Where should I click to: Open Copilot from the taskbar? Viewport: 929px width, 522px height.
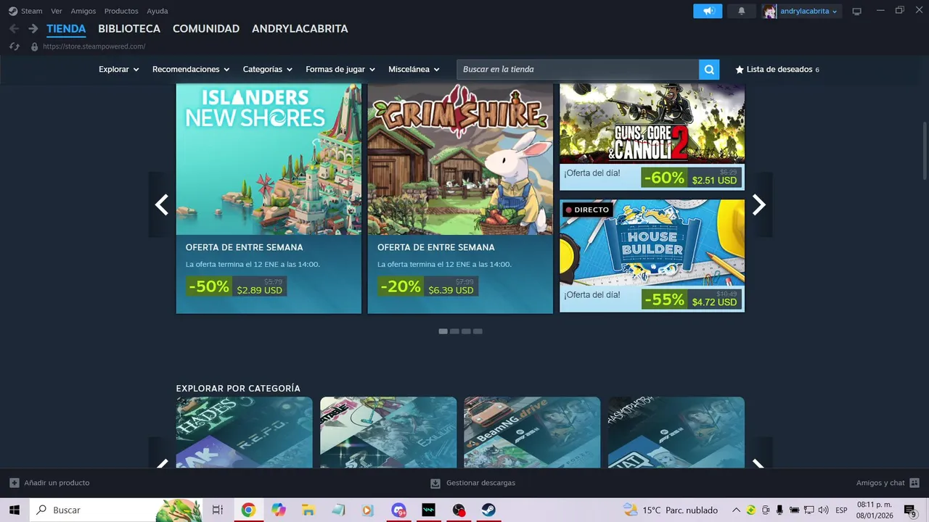pyautogui.click(x=279, y=510)
